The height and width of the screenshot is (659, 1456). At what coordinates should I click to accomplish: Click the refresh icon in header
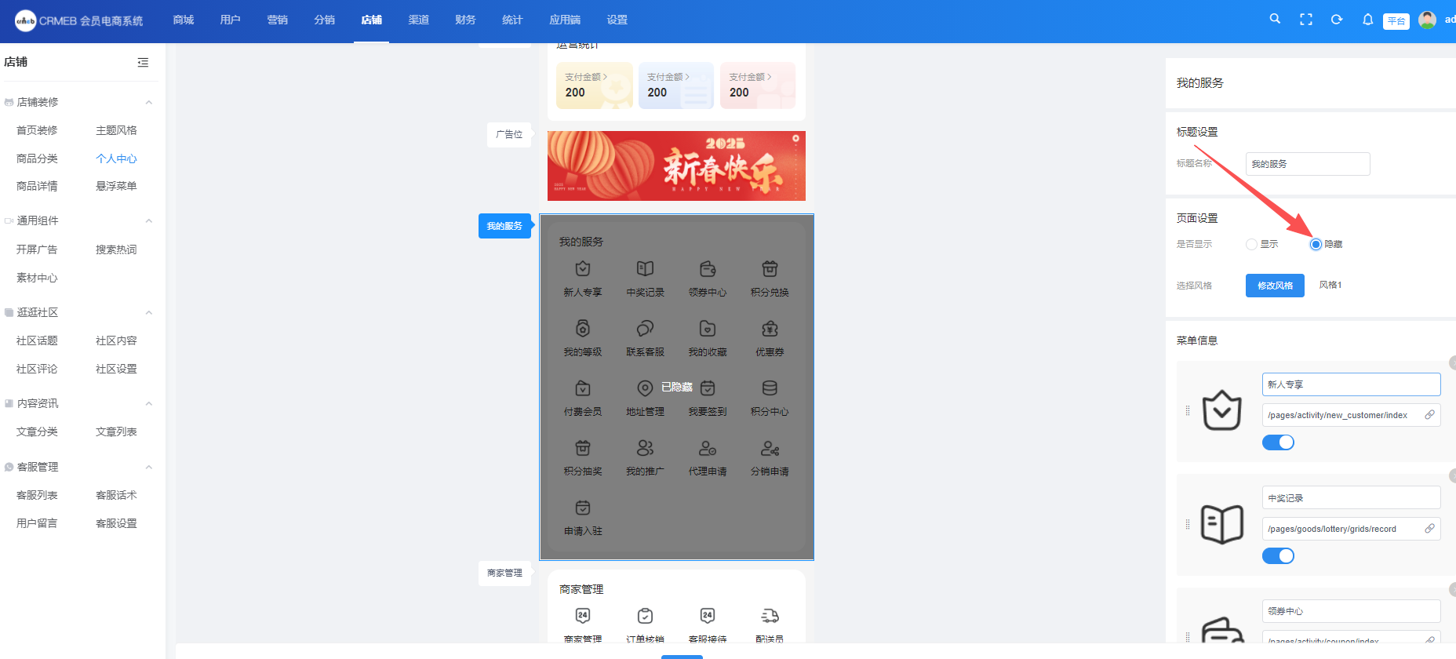(x=1337, y=20)
